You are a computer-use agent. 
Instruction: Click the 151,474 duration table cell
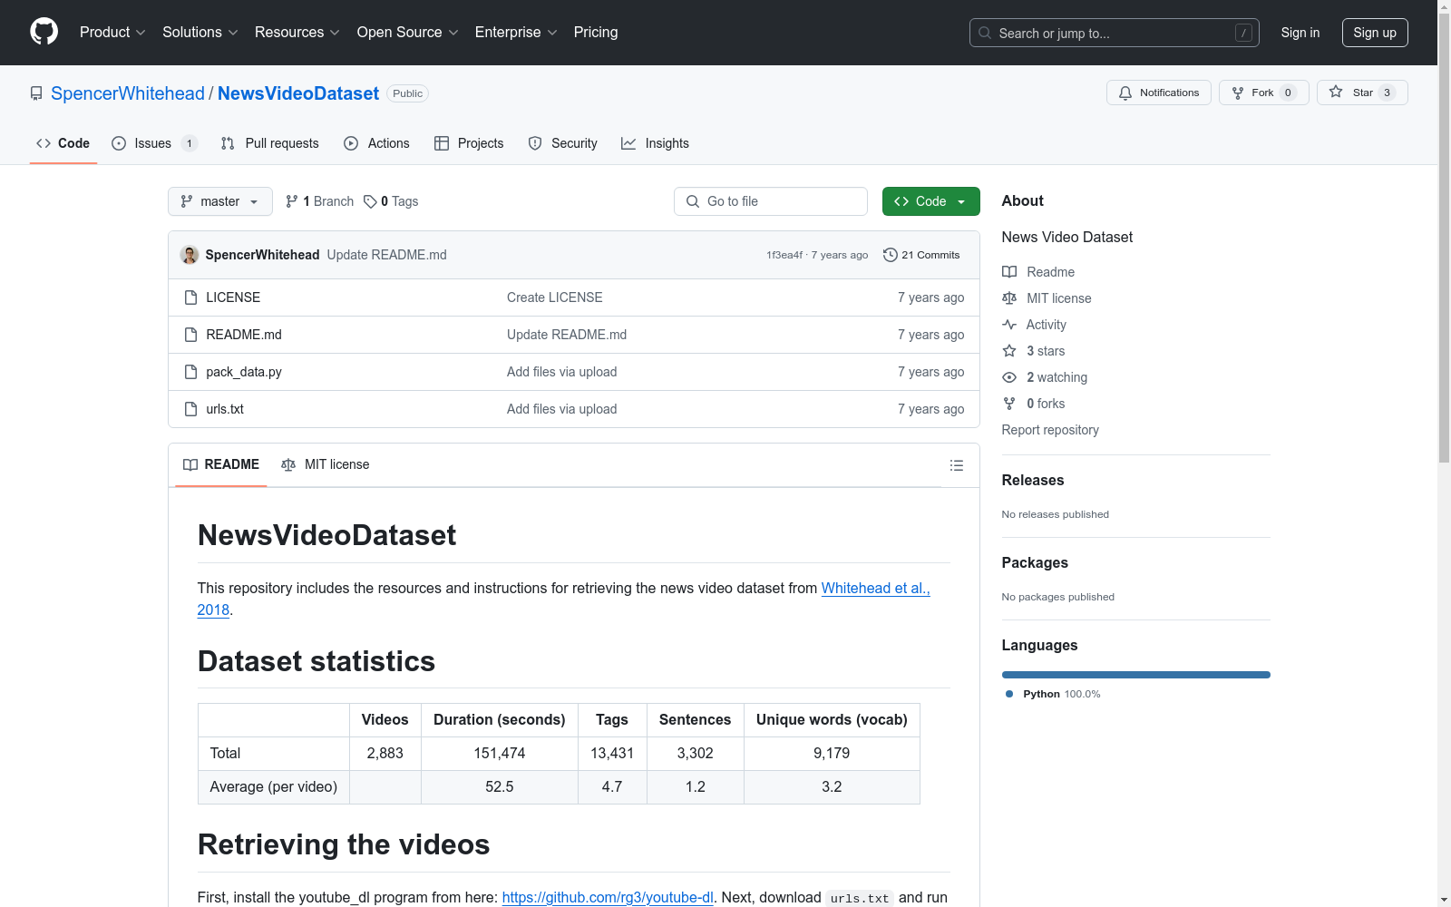pos(500,754)
